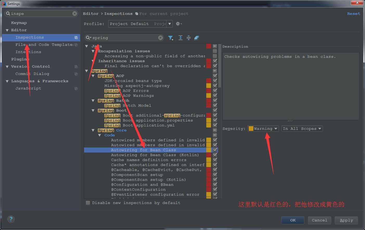Collapse the Code subtree node
365x230 pixels.
(x=100, y=135)
